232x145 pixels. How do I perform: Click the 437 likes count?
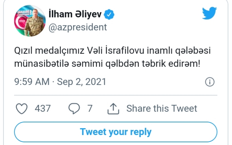pyautogui.click(x=43, y=109)
